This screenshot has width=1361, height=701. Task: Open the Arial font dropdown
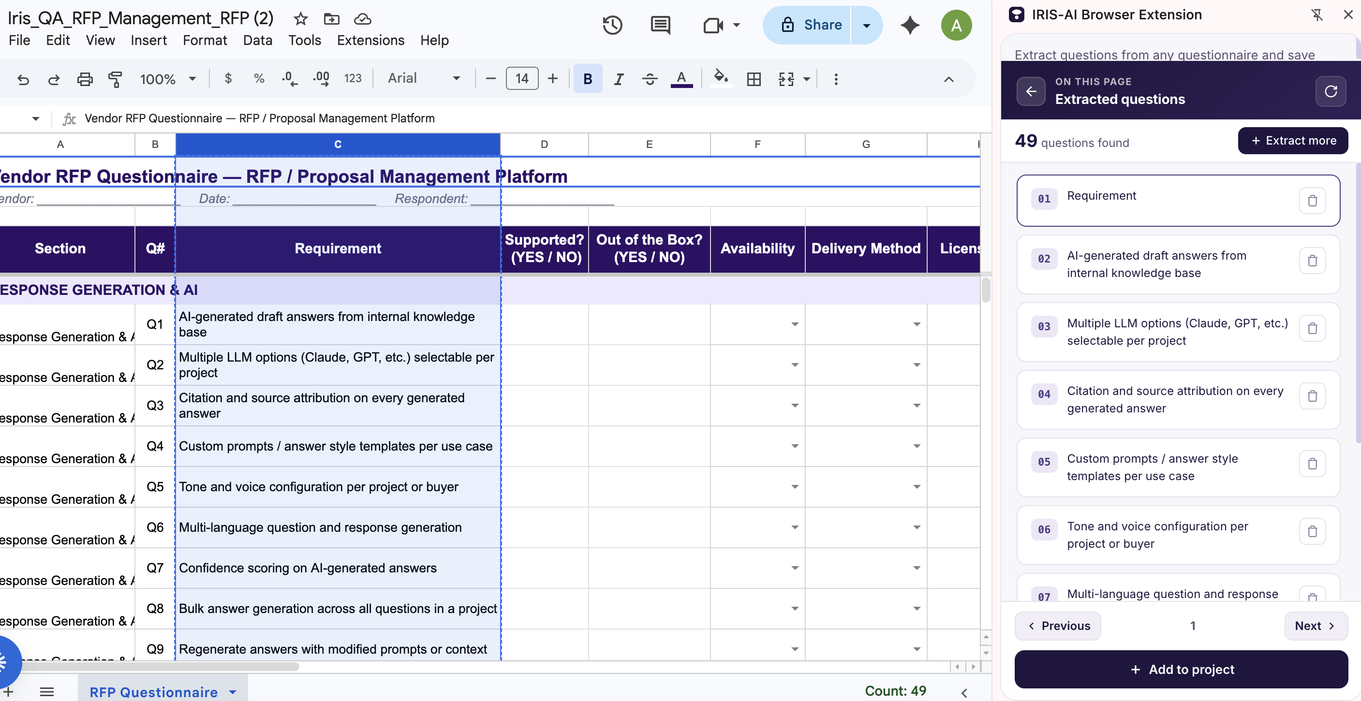[424, 79]
